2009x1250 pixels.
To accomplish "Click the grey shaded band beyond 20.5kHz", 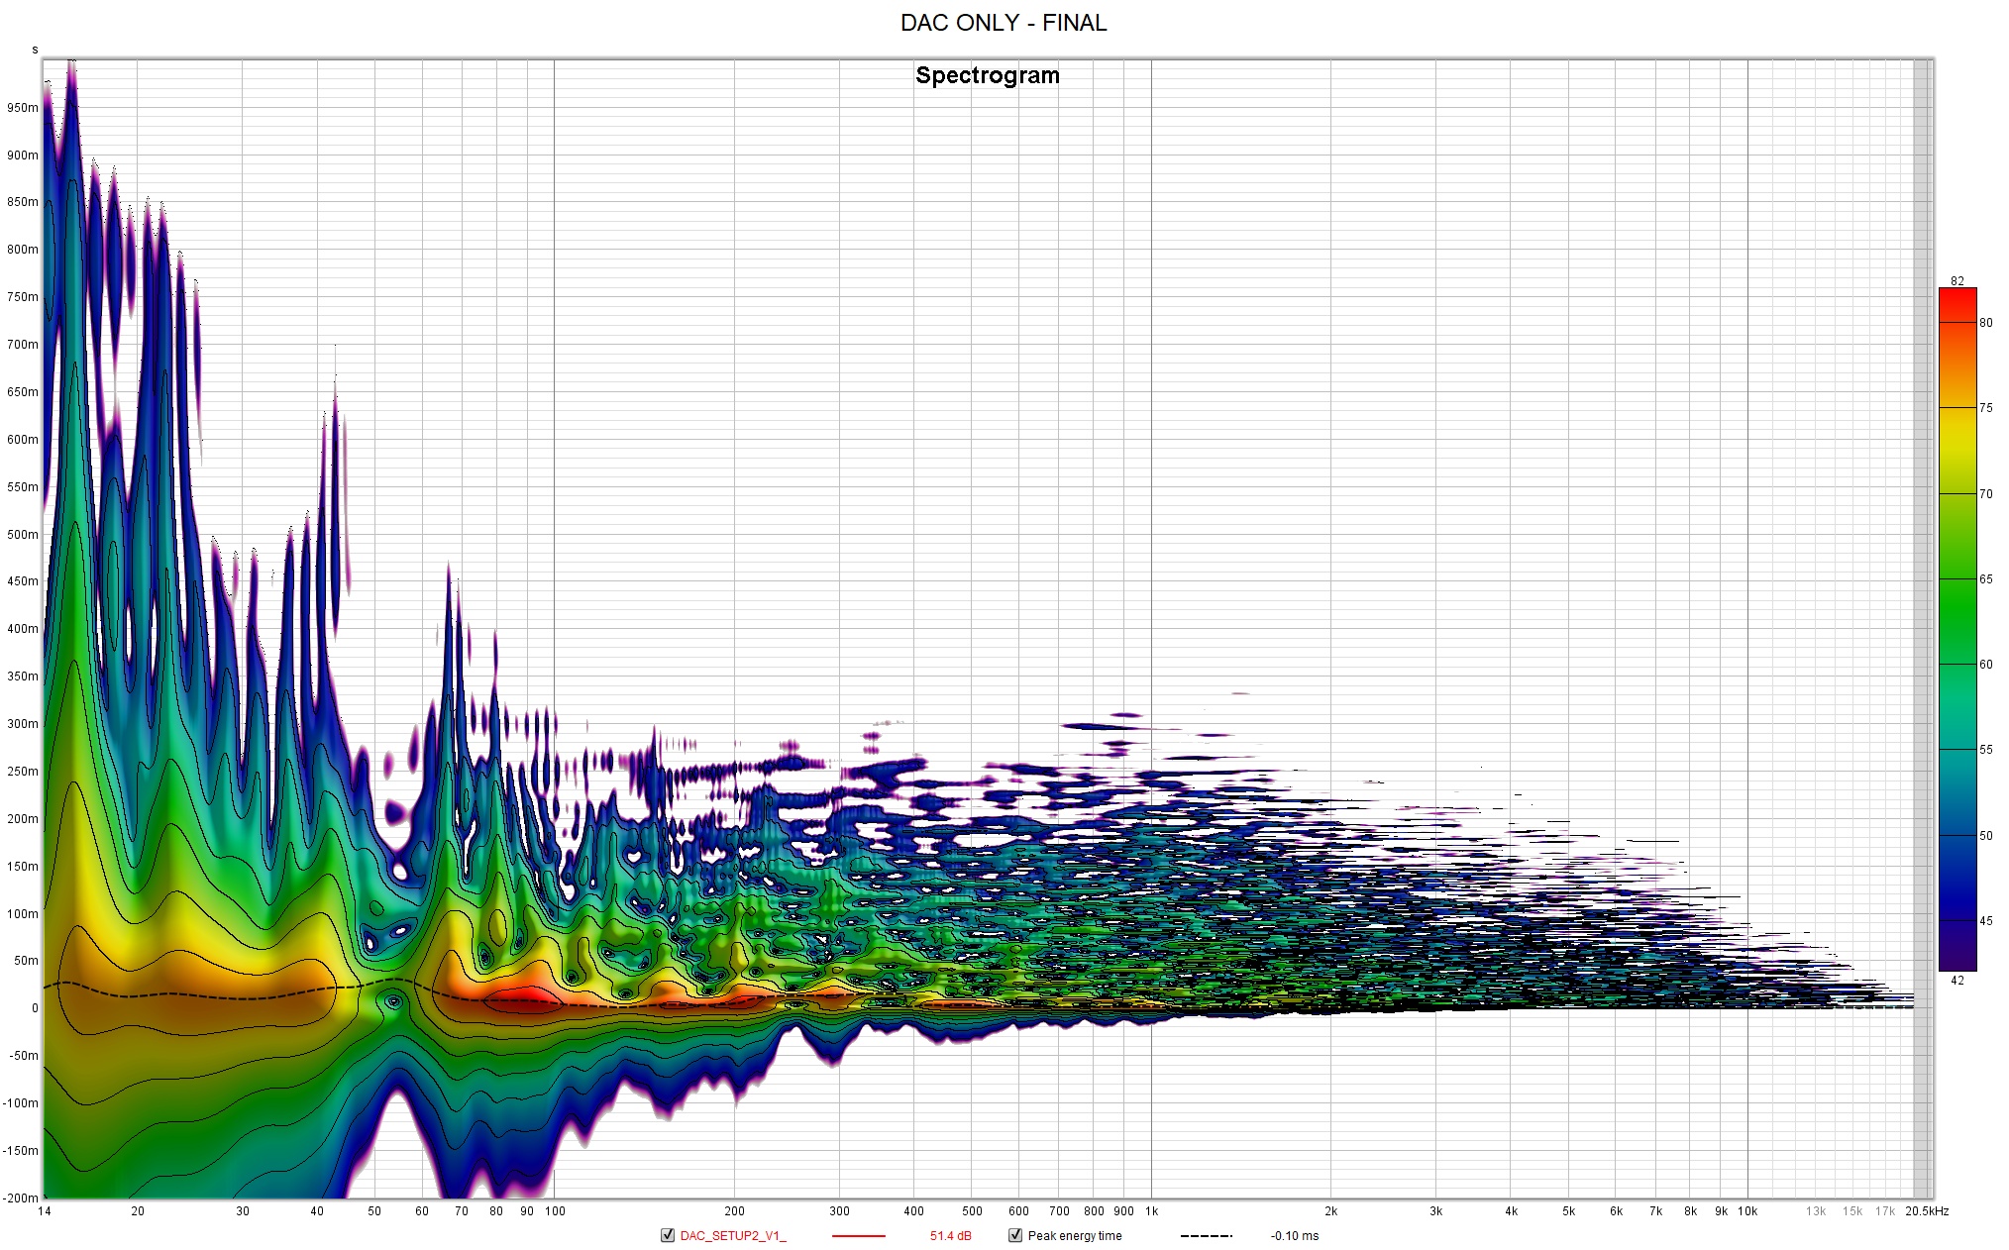I will coord(1922,629).
